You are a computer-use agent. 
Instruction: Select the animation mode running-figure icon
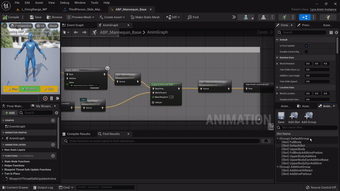pyautogui.click(x=284, y=17)
